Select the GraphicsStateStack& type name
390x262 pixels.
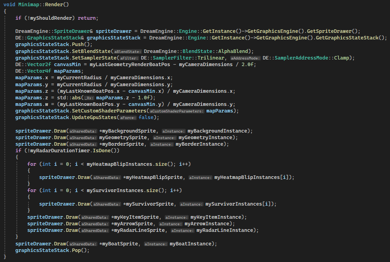(55, 38)
